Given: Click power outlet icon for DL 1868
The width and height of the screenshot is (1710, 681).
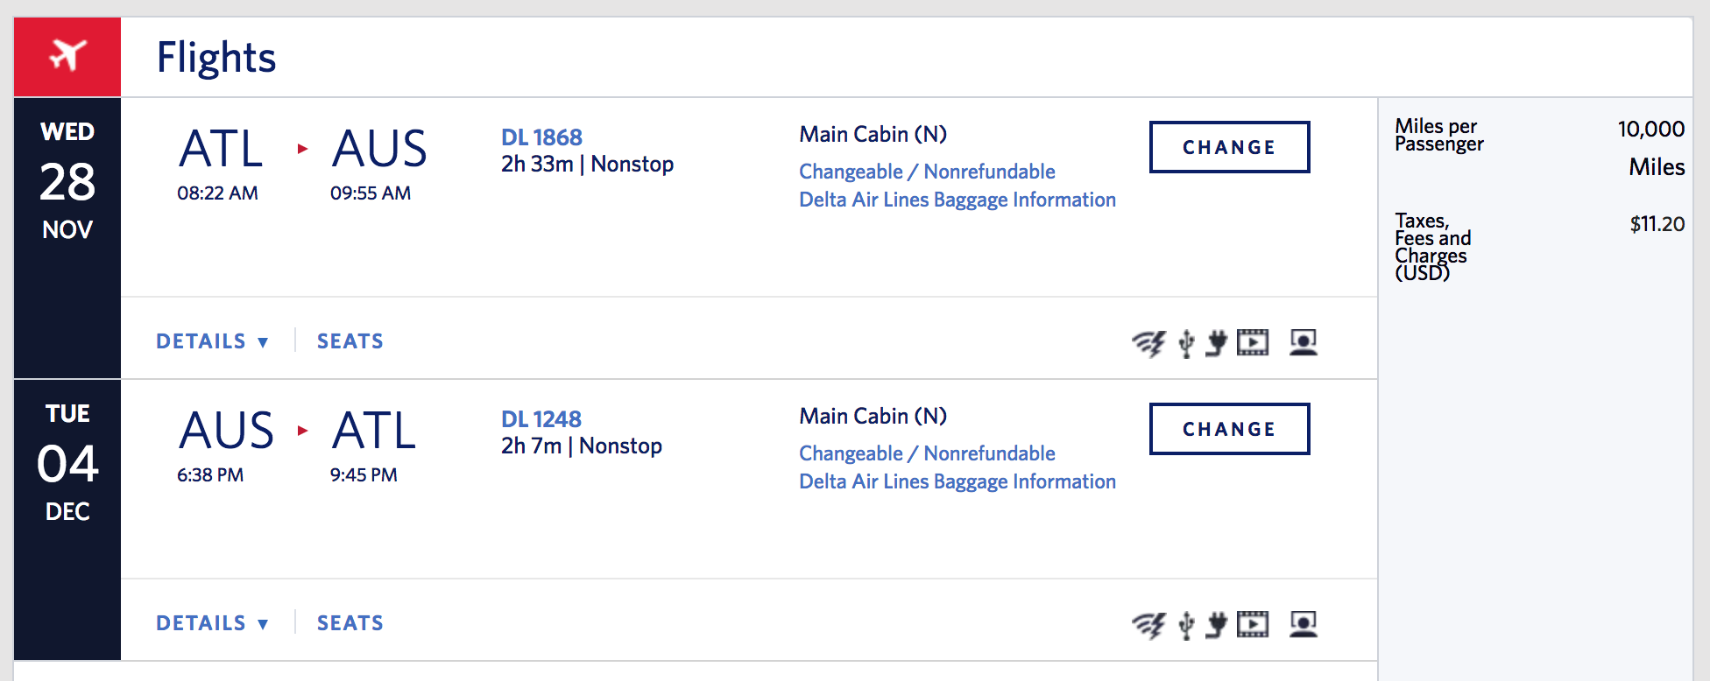Looking at the screenshot, I should pos(1216,342).
